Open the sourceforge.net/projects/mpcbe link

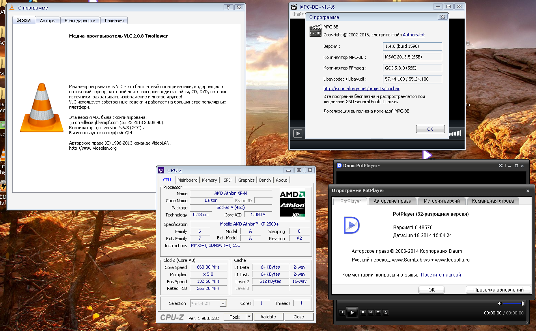click(362, 88)
